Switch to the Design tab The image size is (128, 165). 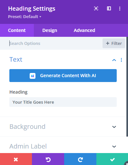click(x=50, y=30)
